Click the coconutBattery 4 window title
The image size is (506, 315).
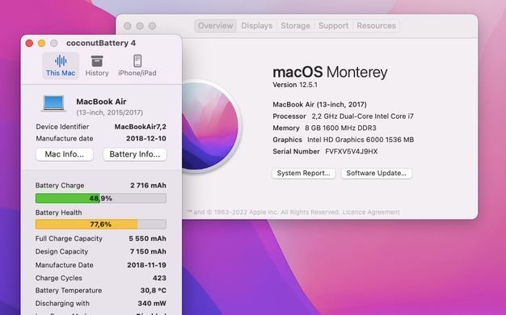[x=101, y=43]
